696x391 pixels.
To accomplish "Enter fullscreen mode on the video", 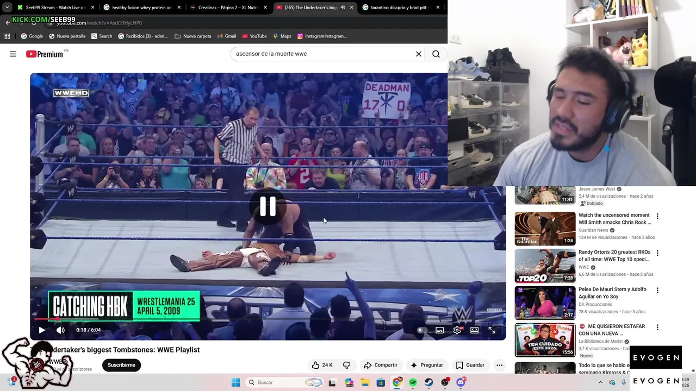I will pyautogui.click(x=492, y=330).
